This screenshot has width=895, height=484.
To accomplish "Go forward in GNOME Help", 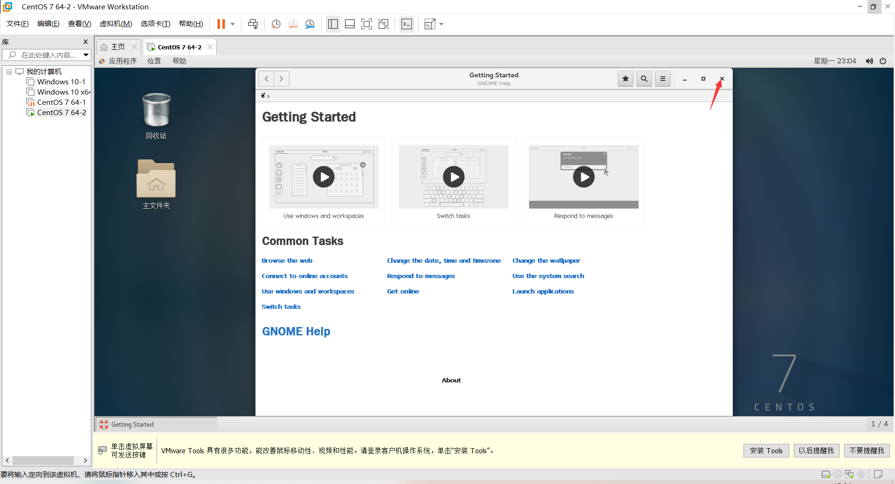I will coord(281,79).
